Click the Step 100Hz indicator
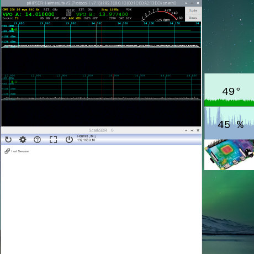Screen dimensions: 254x254 click(x=110, y=9)
